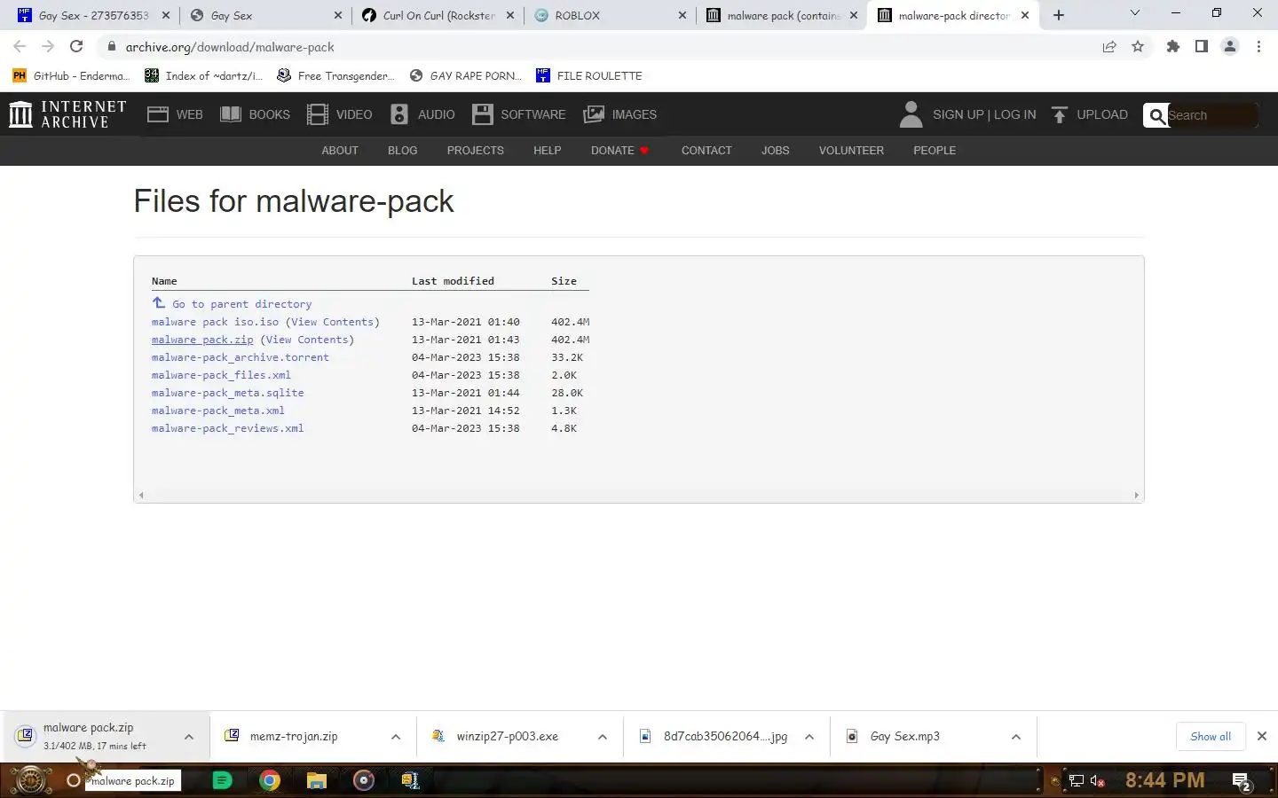1278x798 pixels.
Task: Click the user avatar icon beside SIGN UP
Action: (911, 114)
